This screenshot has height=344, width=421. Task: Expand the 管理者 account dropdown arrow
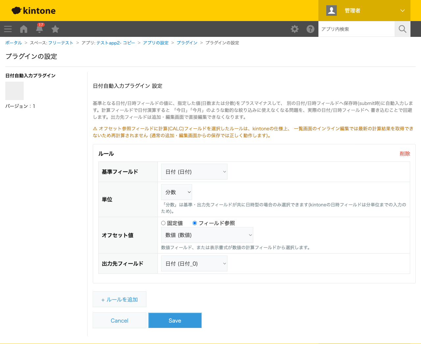pyautogui.click(x=403, y=11)
